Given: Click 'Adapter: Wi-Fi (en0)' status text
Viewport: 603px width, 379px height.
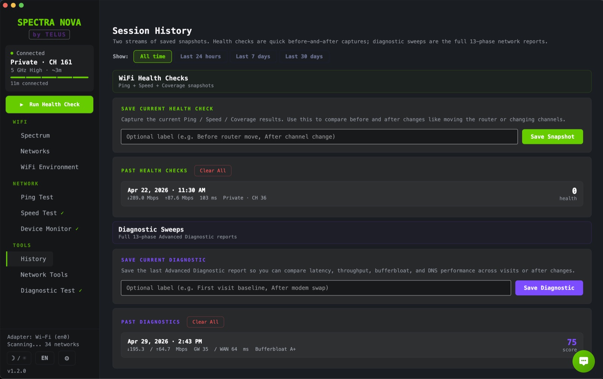Looking at the screenshot, I should 38,337.
